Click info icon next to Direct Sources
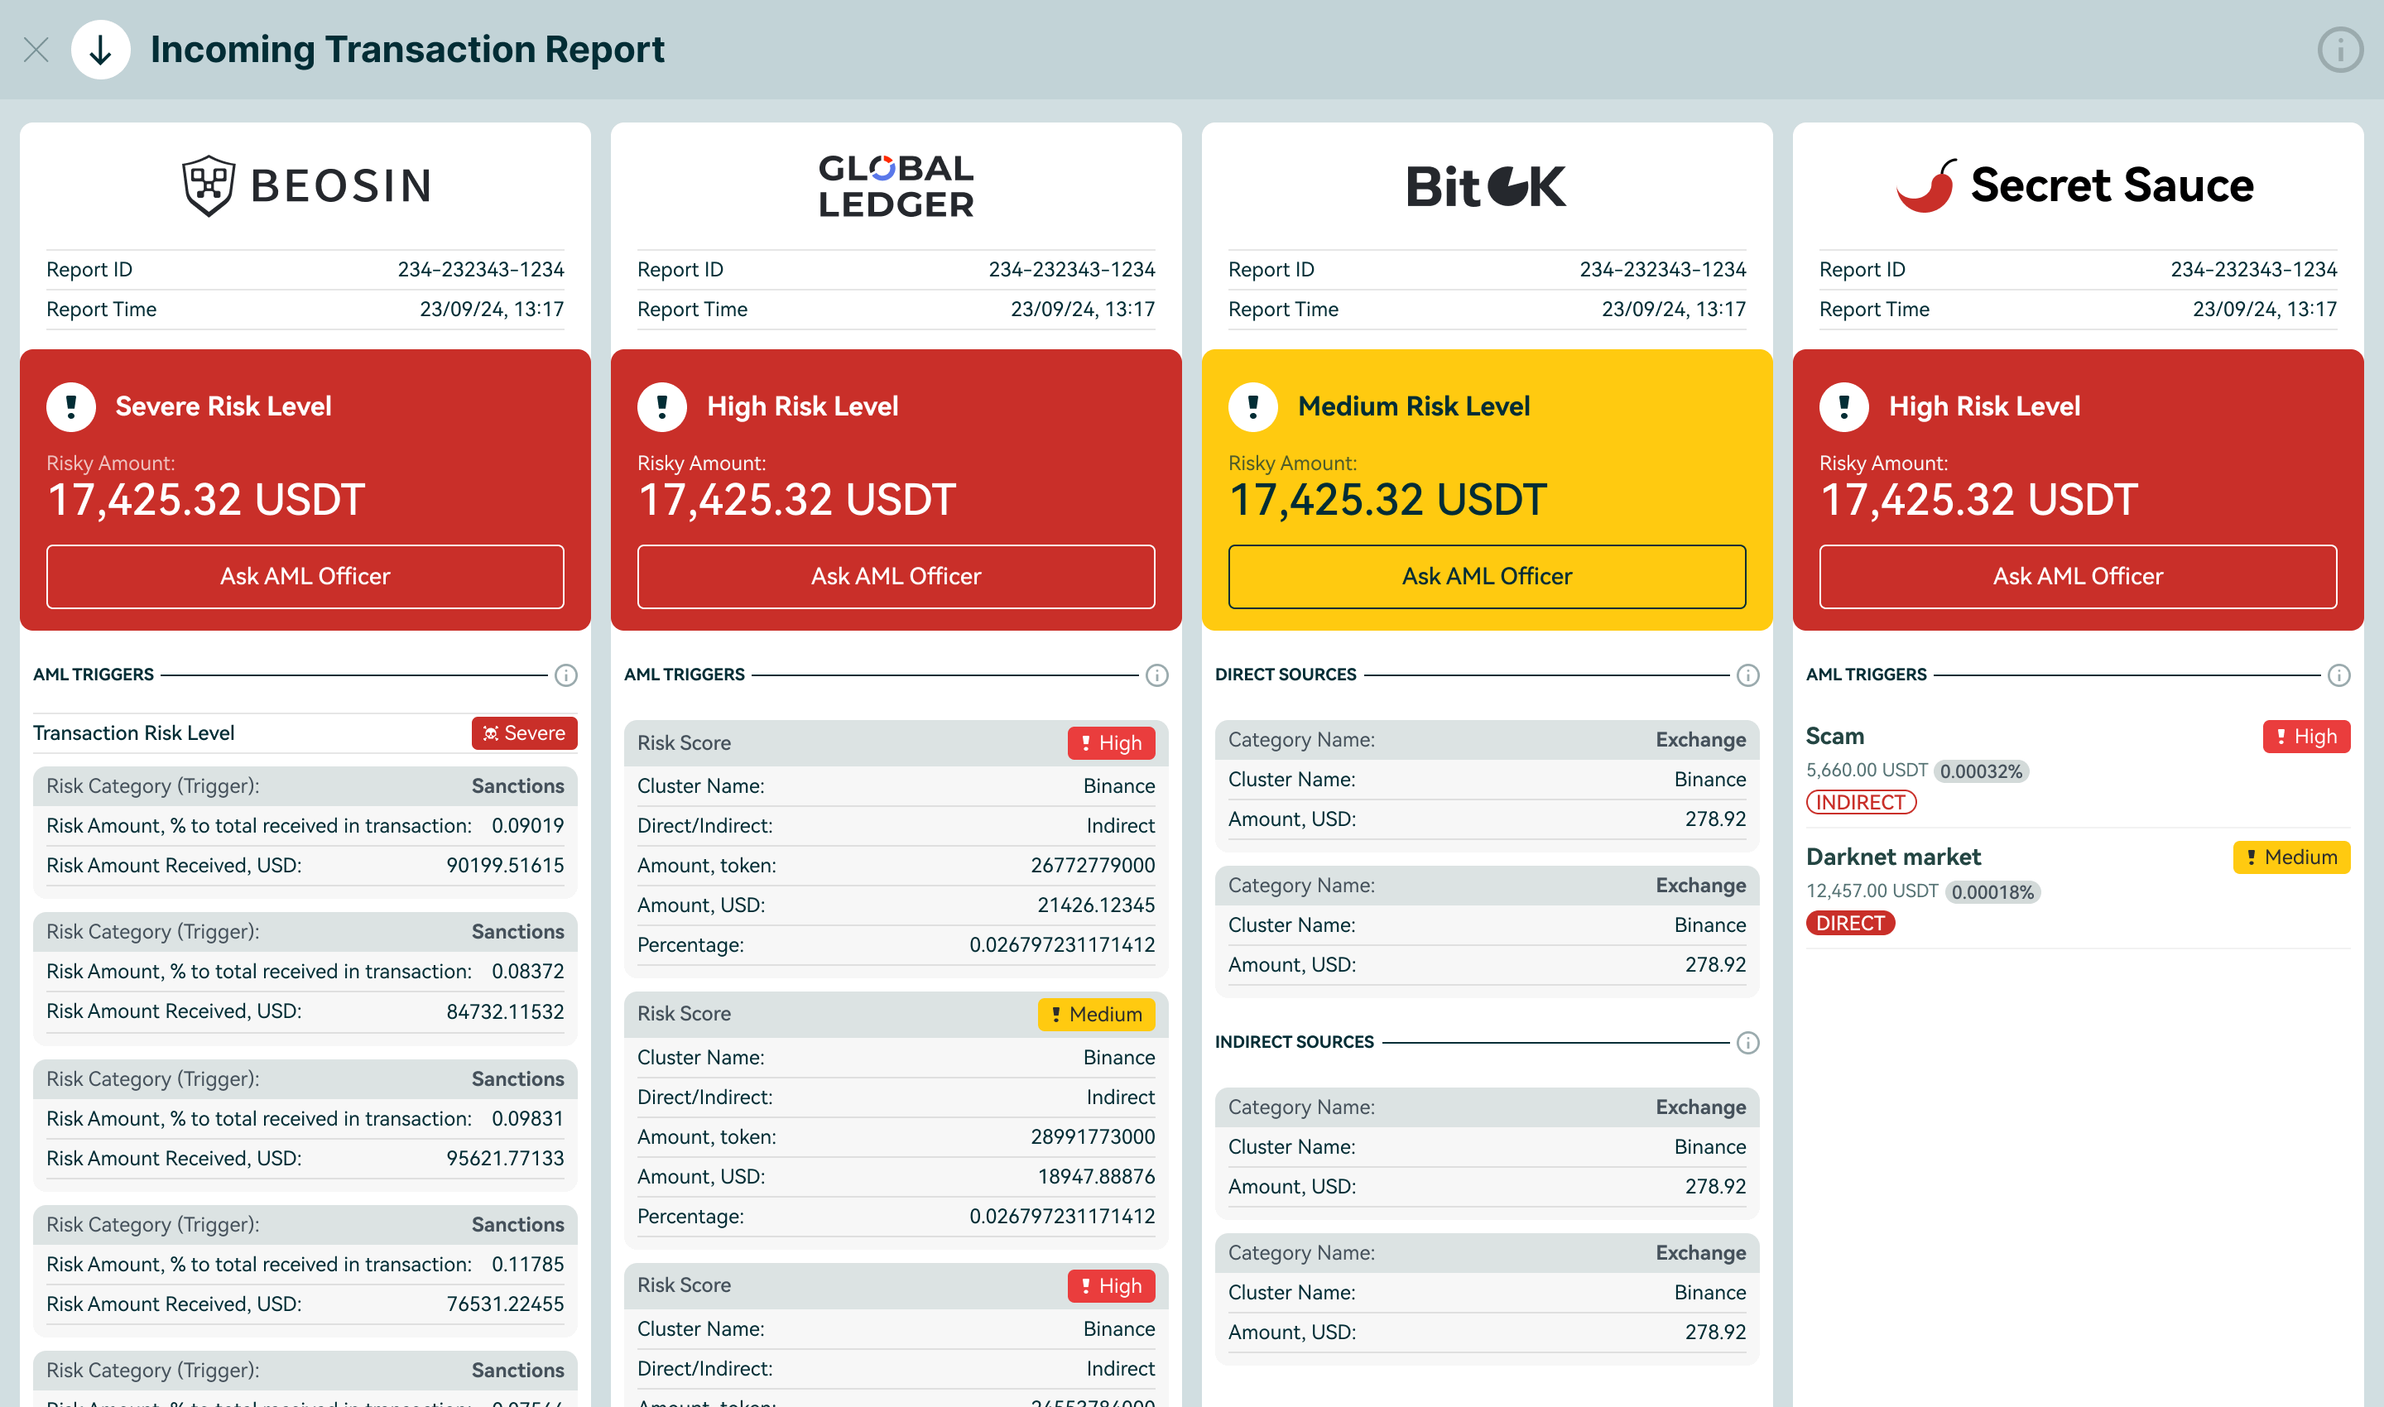This screenshot has width=2384, height=1407. pos(1747,675)
